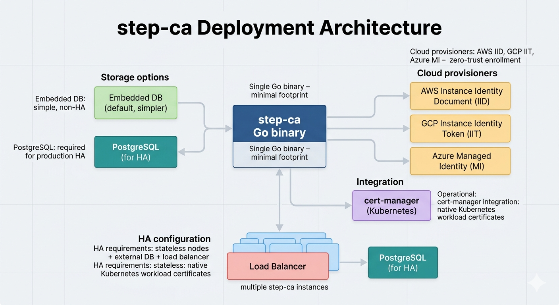Click the step-ca Deployment Architecture title
This screenshot has width=559, height=305.
point(279,28)
